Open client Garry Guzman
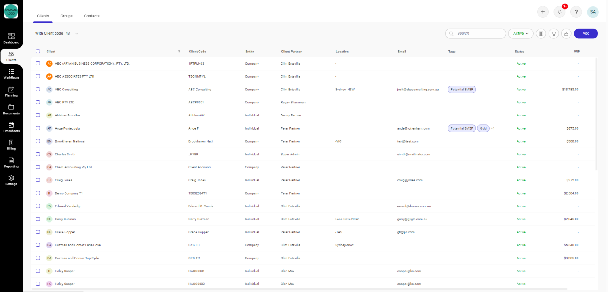 click(x=65, y=219)
